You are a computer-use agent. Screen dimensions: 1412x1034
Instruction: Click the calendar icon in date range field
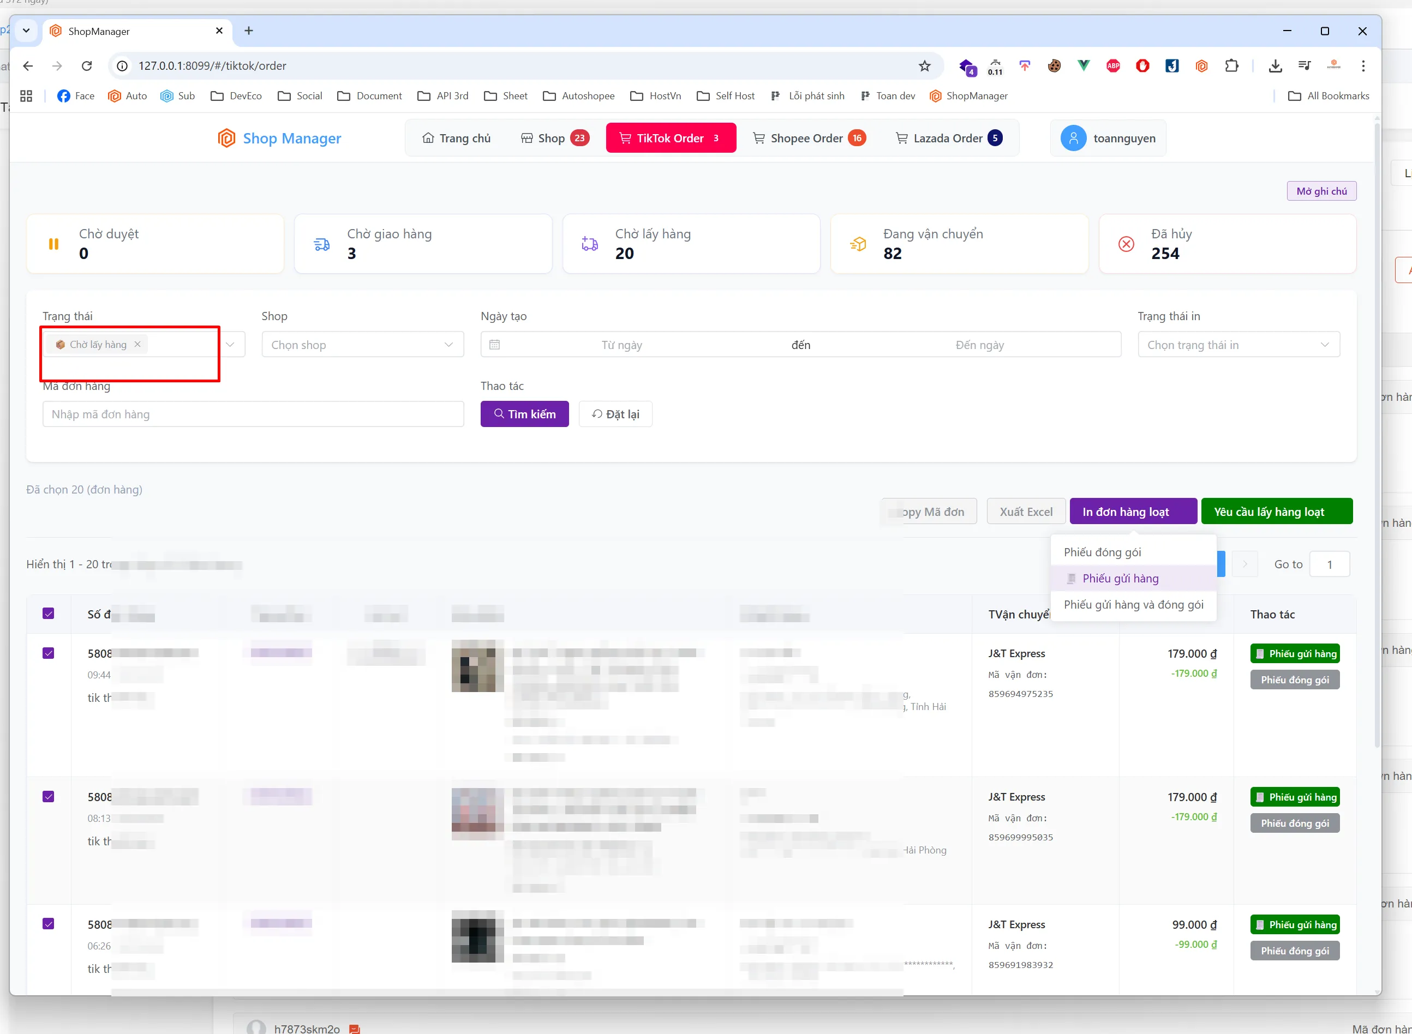coord(494,344)
